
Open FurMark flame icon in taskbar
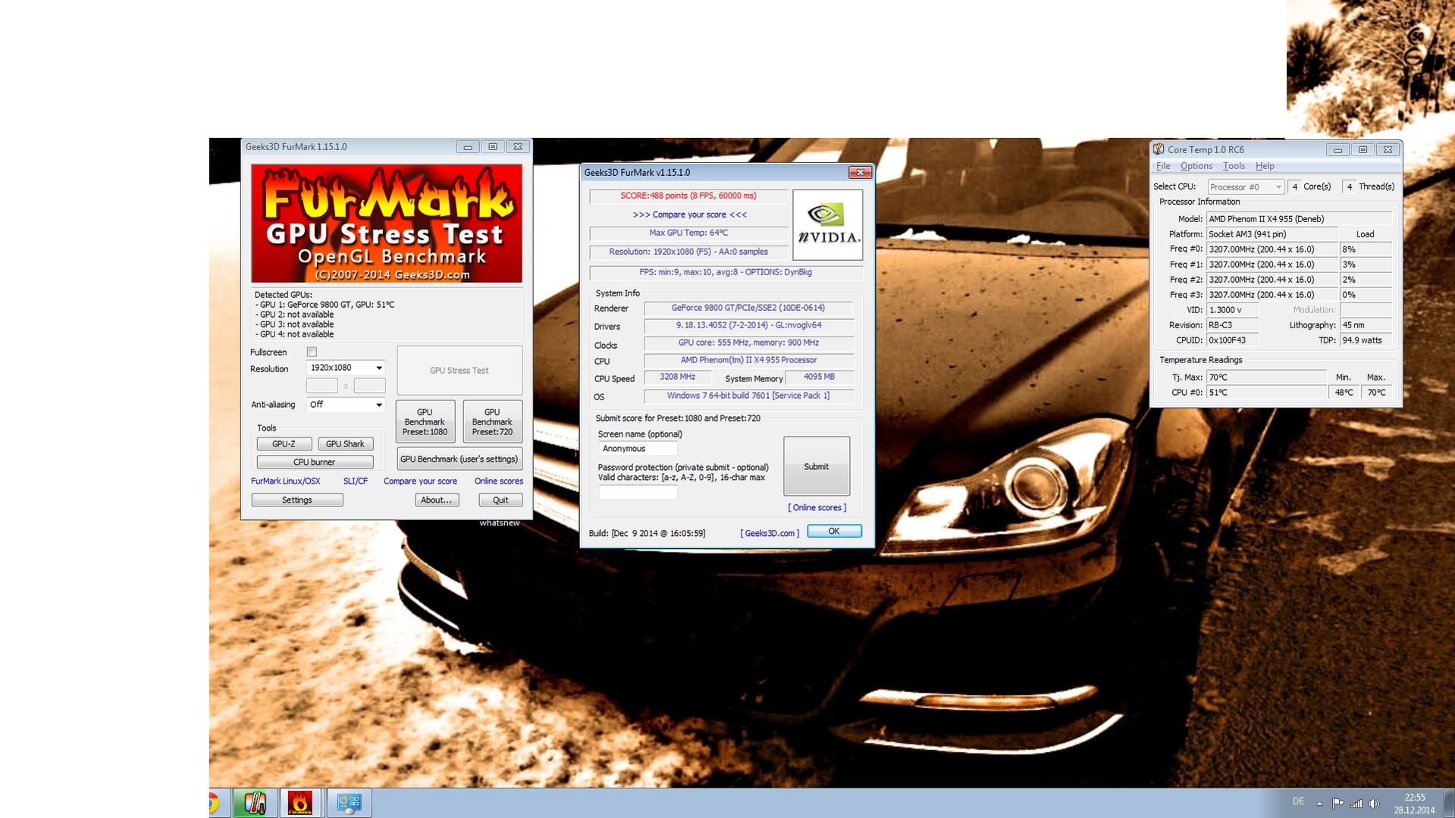tap(301, 803)
